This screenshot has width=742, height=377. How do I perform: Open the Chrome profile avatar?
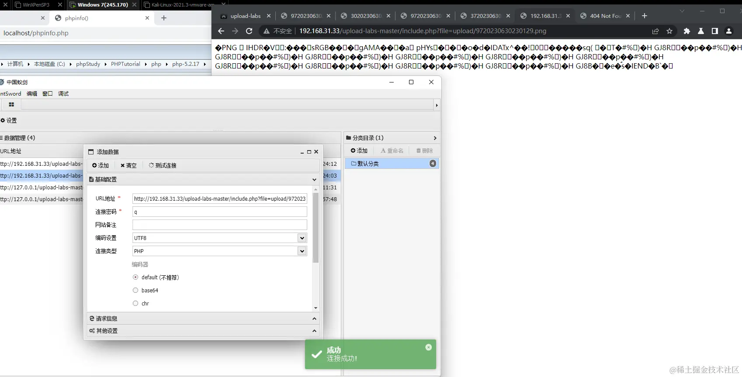(729, 31)
